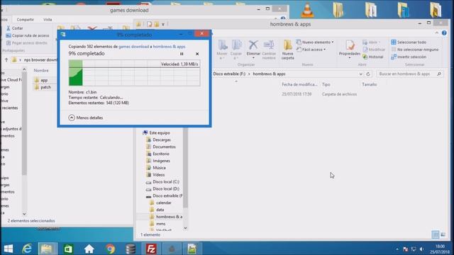Collapse the hombrews & apps ribbon

tap(437, 33)
